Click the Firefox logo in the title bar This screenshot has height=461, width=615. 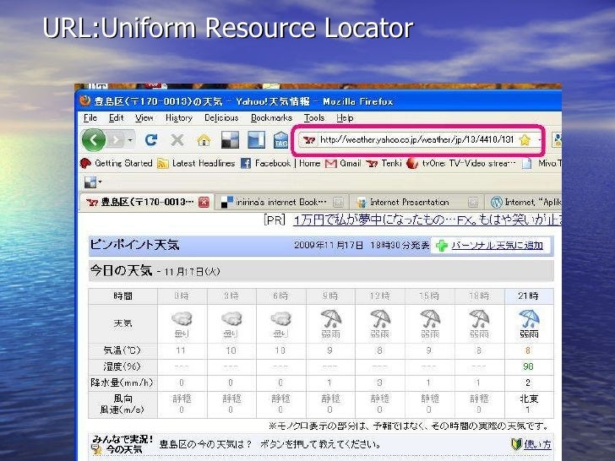click(x=84, y=100)
